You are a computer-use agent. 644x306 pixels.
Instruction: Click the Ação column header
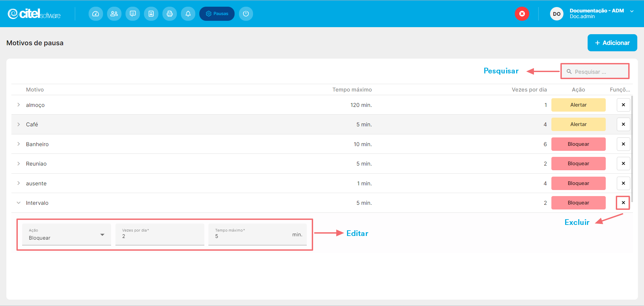click(x=578, y=89)
